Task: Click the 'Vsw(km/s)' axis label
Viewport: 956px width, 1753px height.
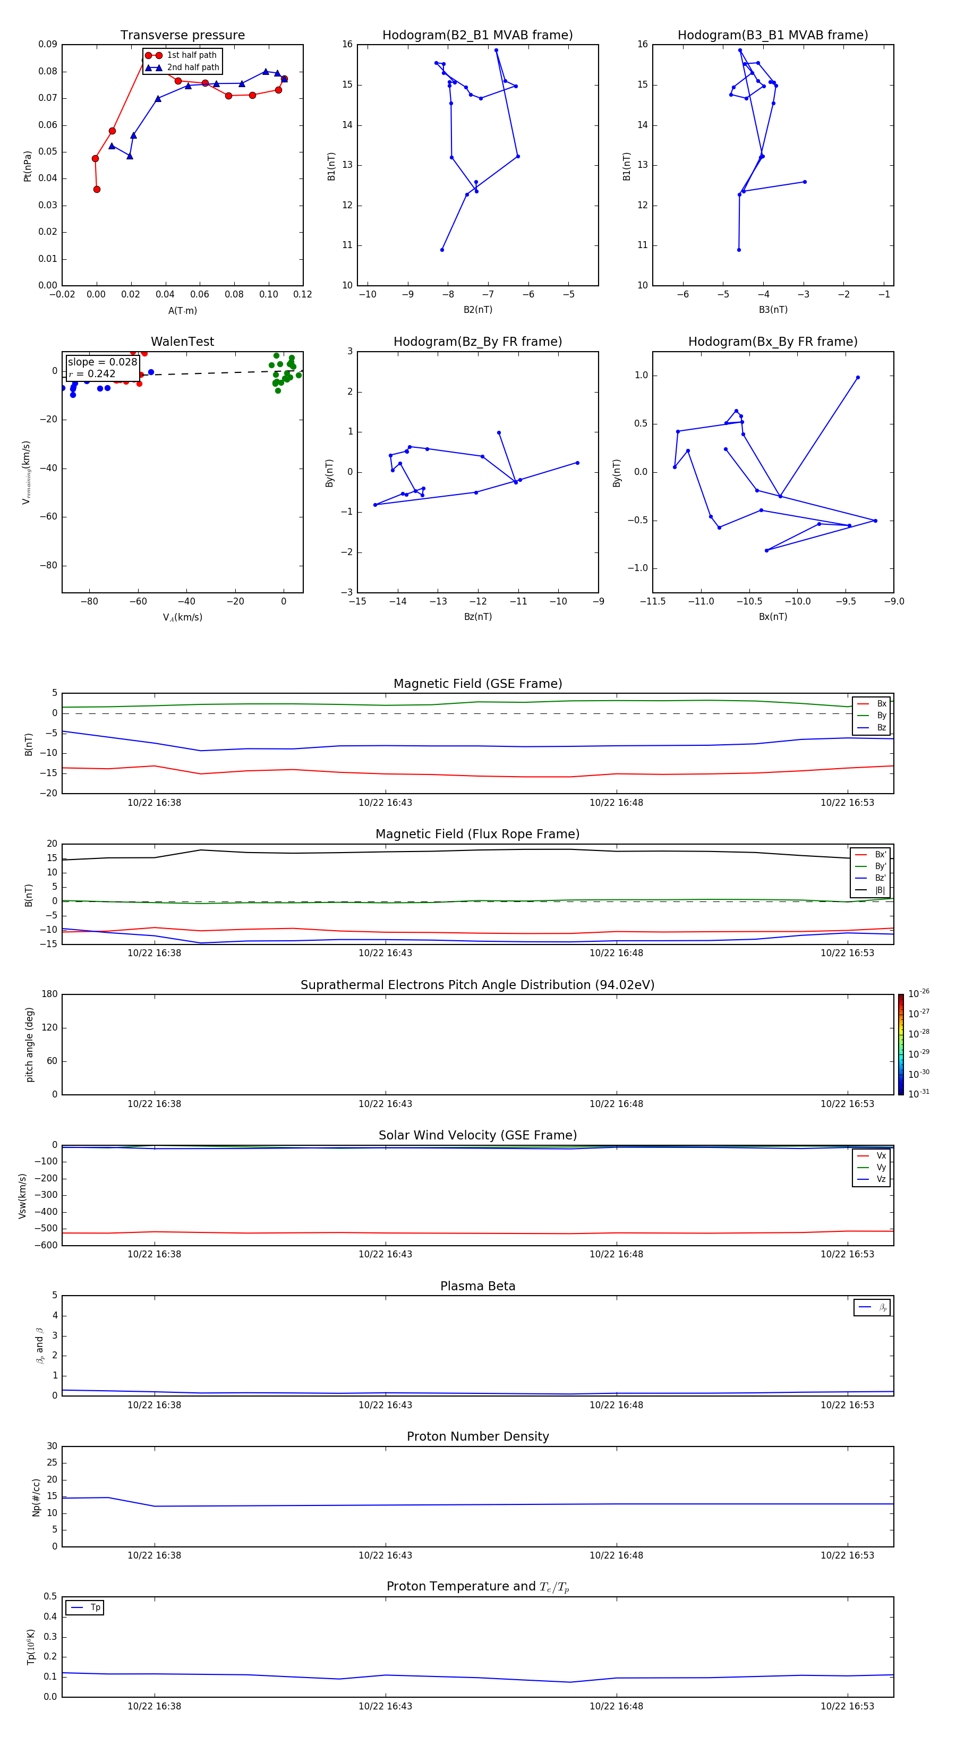Action: pos(22,1196)
